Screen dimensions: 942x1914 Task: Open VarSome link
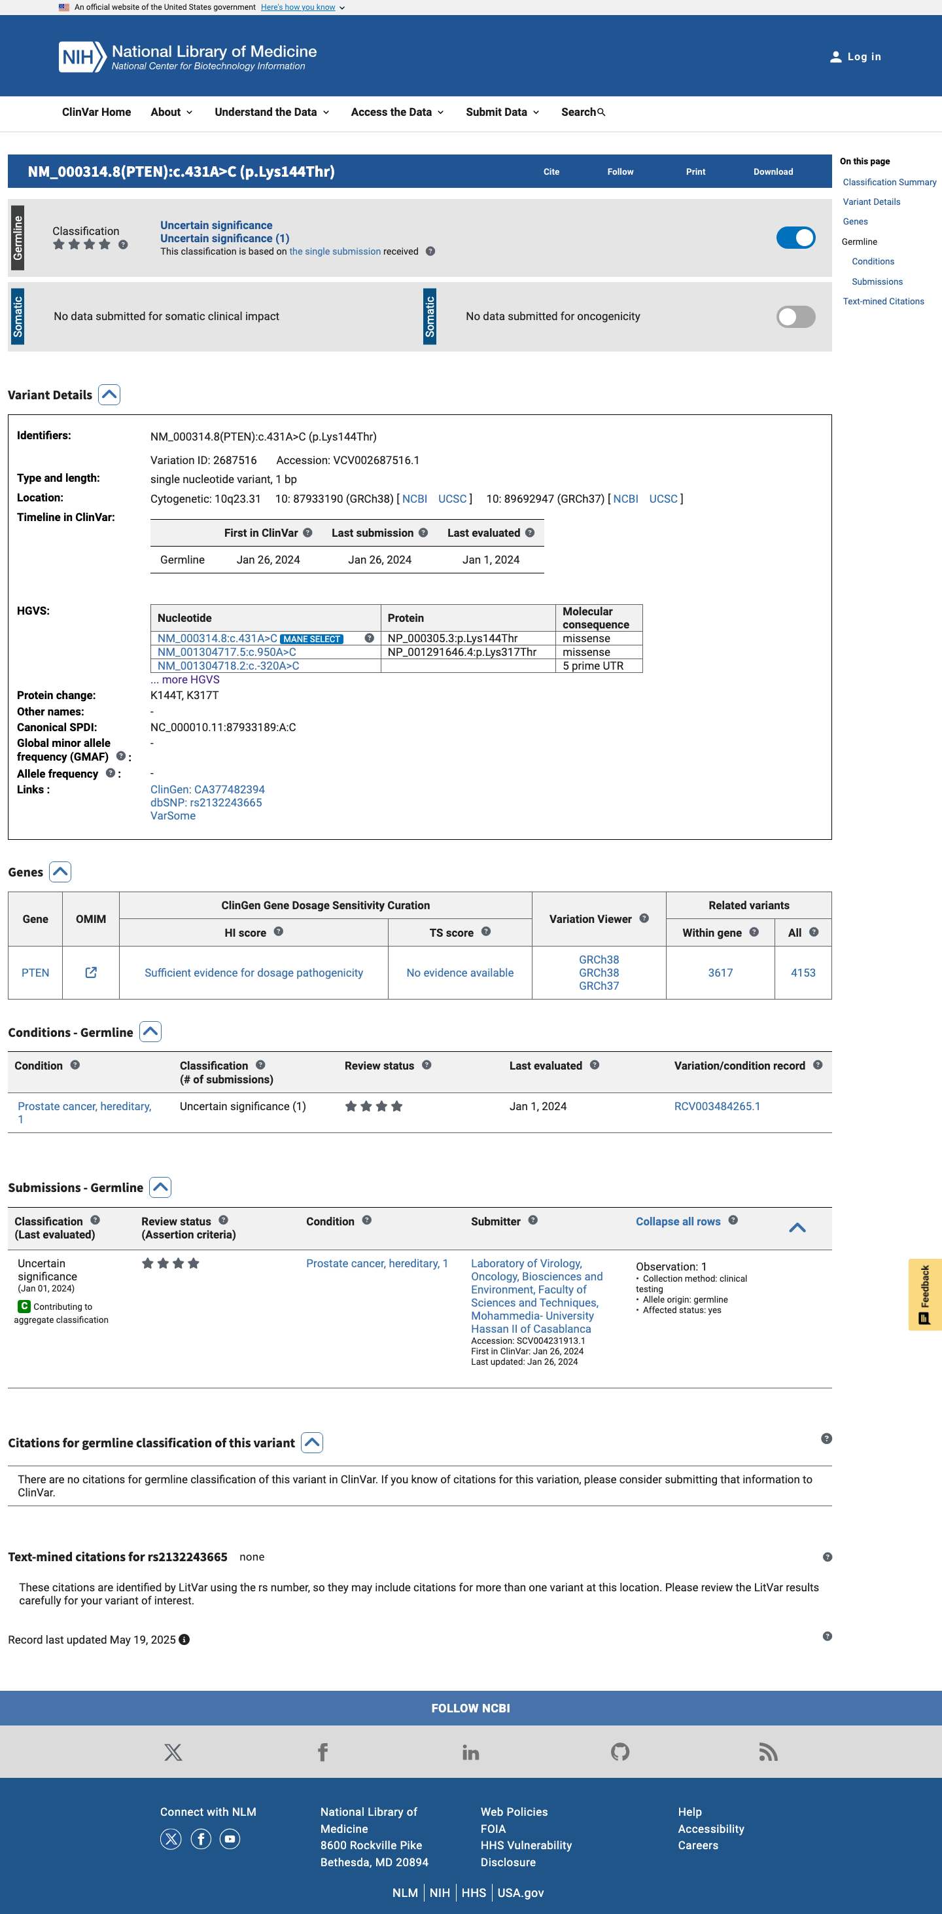click(x=173, y=816)
